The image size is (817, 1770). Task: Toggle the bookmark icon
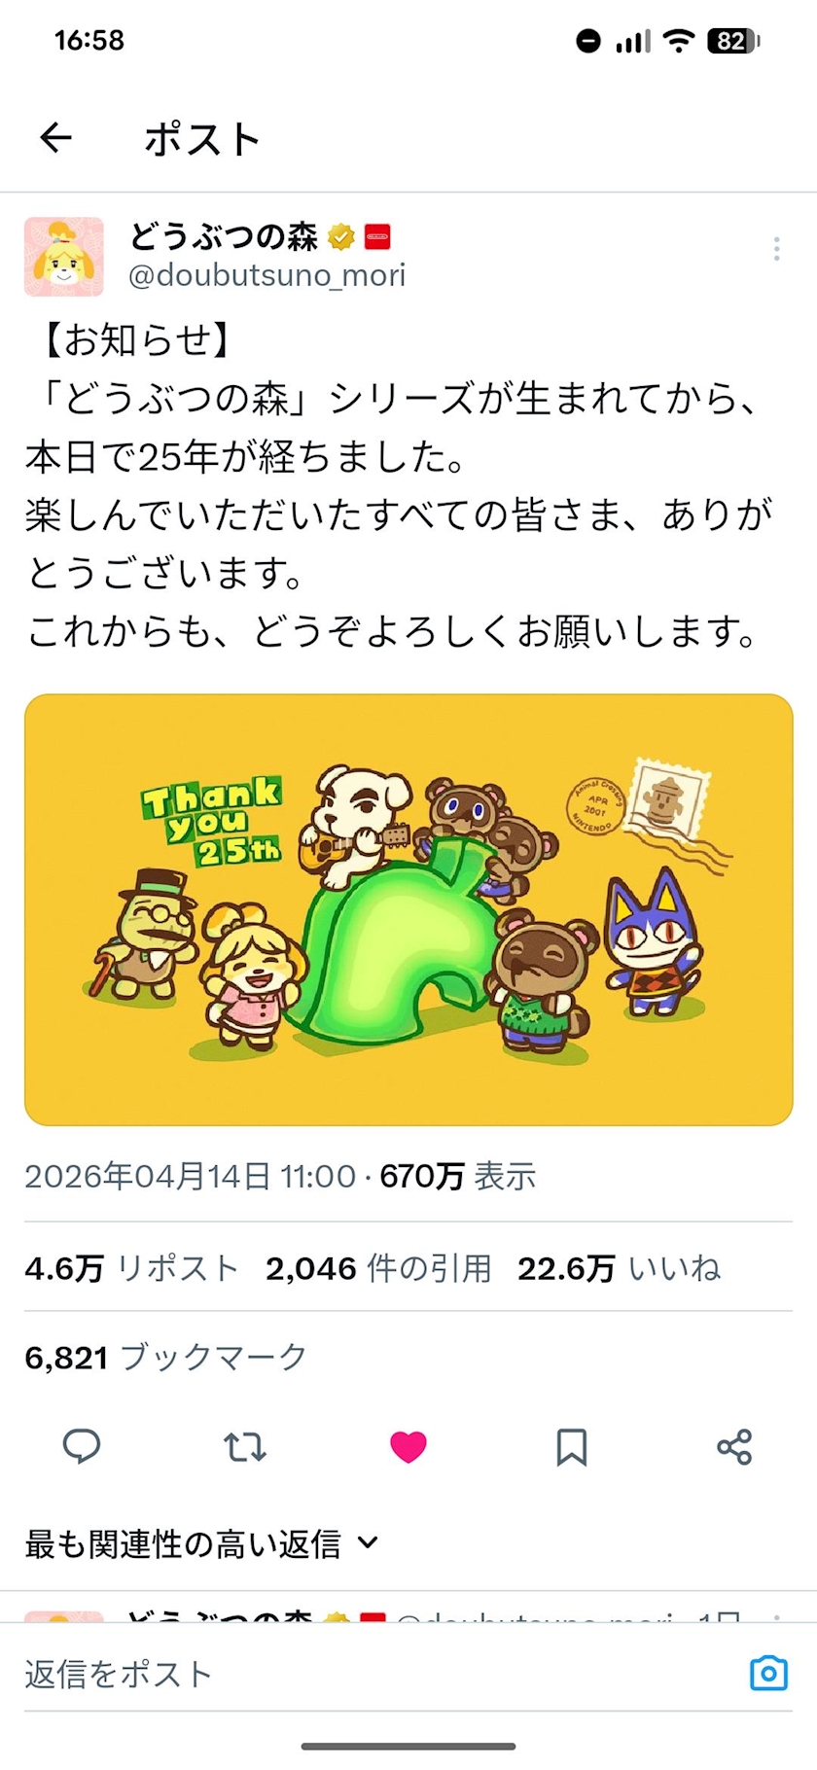(572, 1446)
